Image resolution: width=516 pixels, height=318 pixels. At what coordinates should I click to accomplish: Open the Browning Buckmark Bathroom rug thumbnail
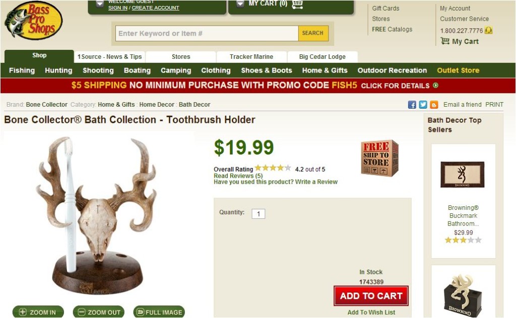(x=463, y=175)
